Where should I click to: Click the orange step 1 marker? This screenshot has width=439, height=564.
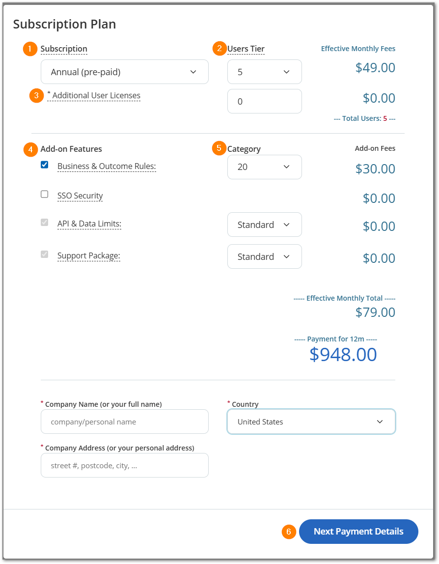click(x=30, y=49)
